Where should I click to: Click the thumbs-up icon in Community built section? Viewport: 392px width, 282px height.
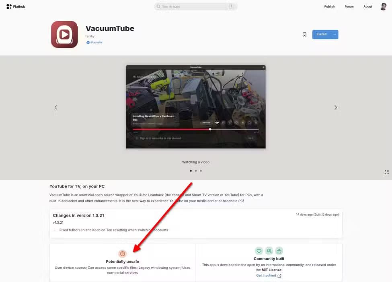click(279, 251)
